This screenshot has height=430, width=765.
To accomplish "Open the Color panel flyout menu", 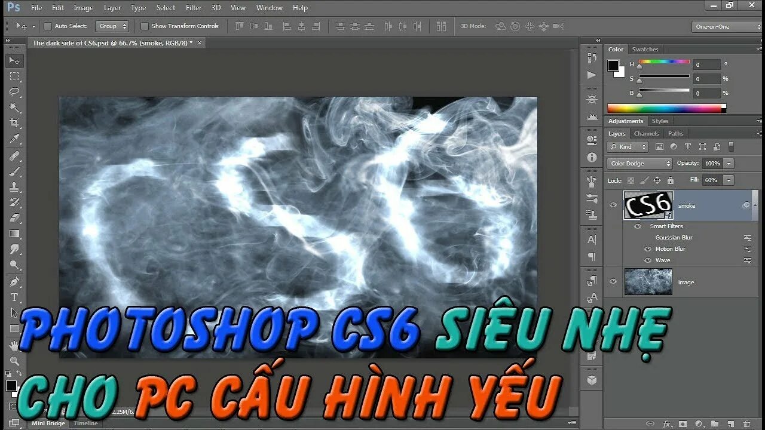I will tap(758, 50).
